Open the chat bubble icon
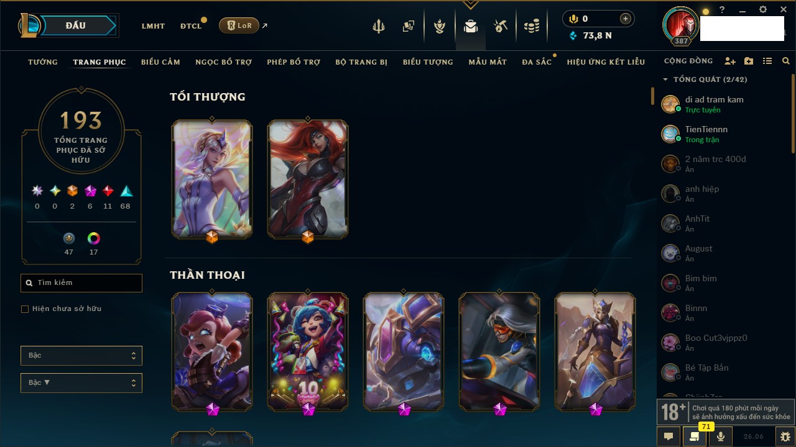 click(669, 436)
